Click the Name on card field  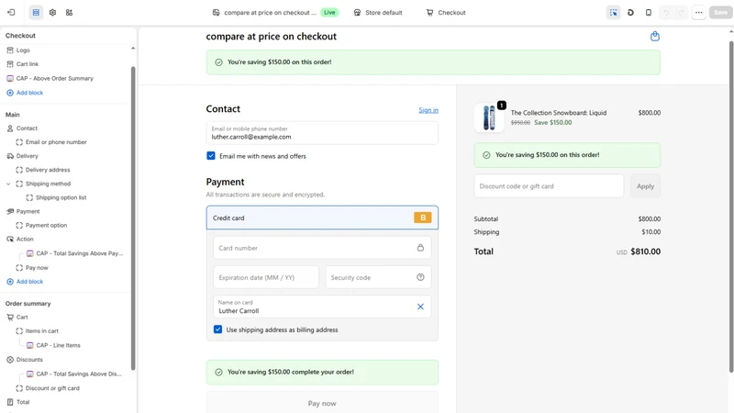322,307
